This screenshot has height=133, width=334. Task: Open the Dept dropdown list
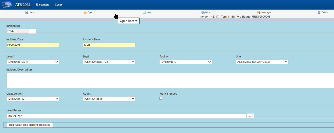[109, 62]
